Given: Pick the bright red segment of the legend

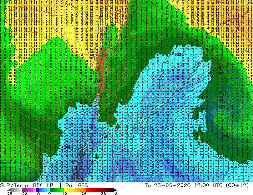Looking at the screenshot, I should (87, 190).
